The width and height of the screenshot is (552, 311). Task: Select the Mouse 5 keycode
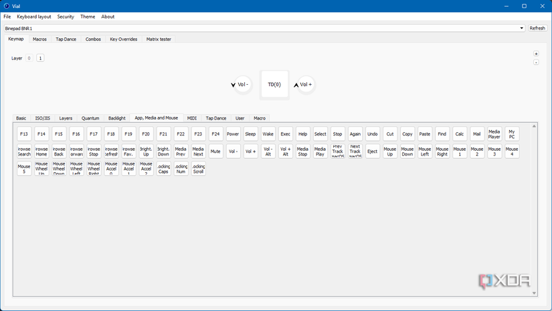(x=24, y=169)
